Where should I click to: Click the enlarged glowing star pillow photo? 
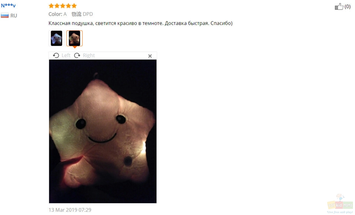coord(102,132)
